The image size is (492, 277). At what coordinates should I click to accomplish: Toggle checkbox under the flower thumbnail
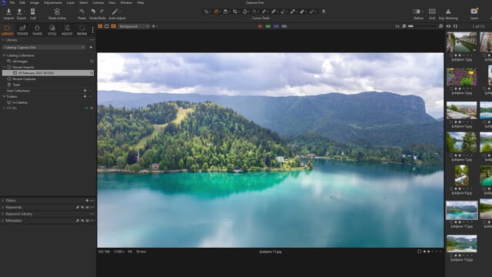pyautogui.click(x=451, y=89)
